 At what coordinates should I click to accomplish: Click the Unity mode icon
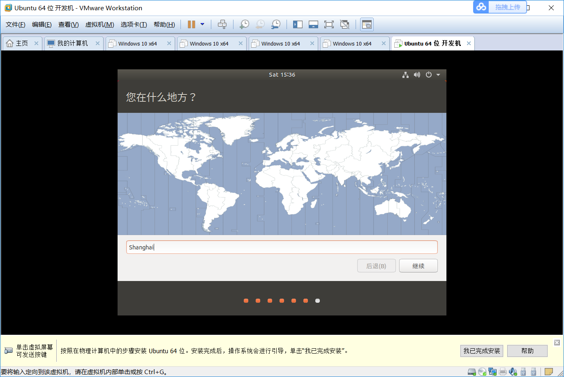pyautogui.click(x=344, y=25)
